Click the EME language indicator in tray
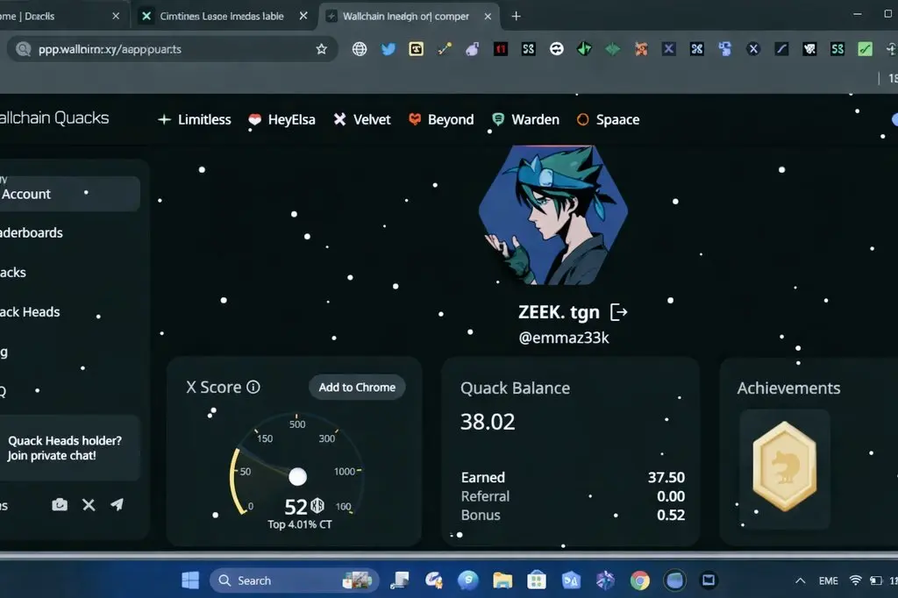The height and width of the screenshot is (598, 898). [828, 580]
